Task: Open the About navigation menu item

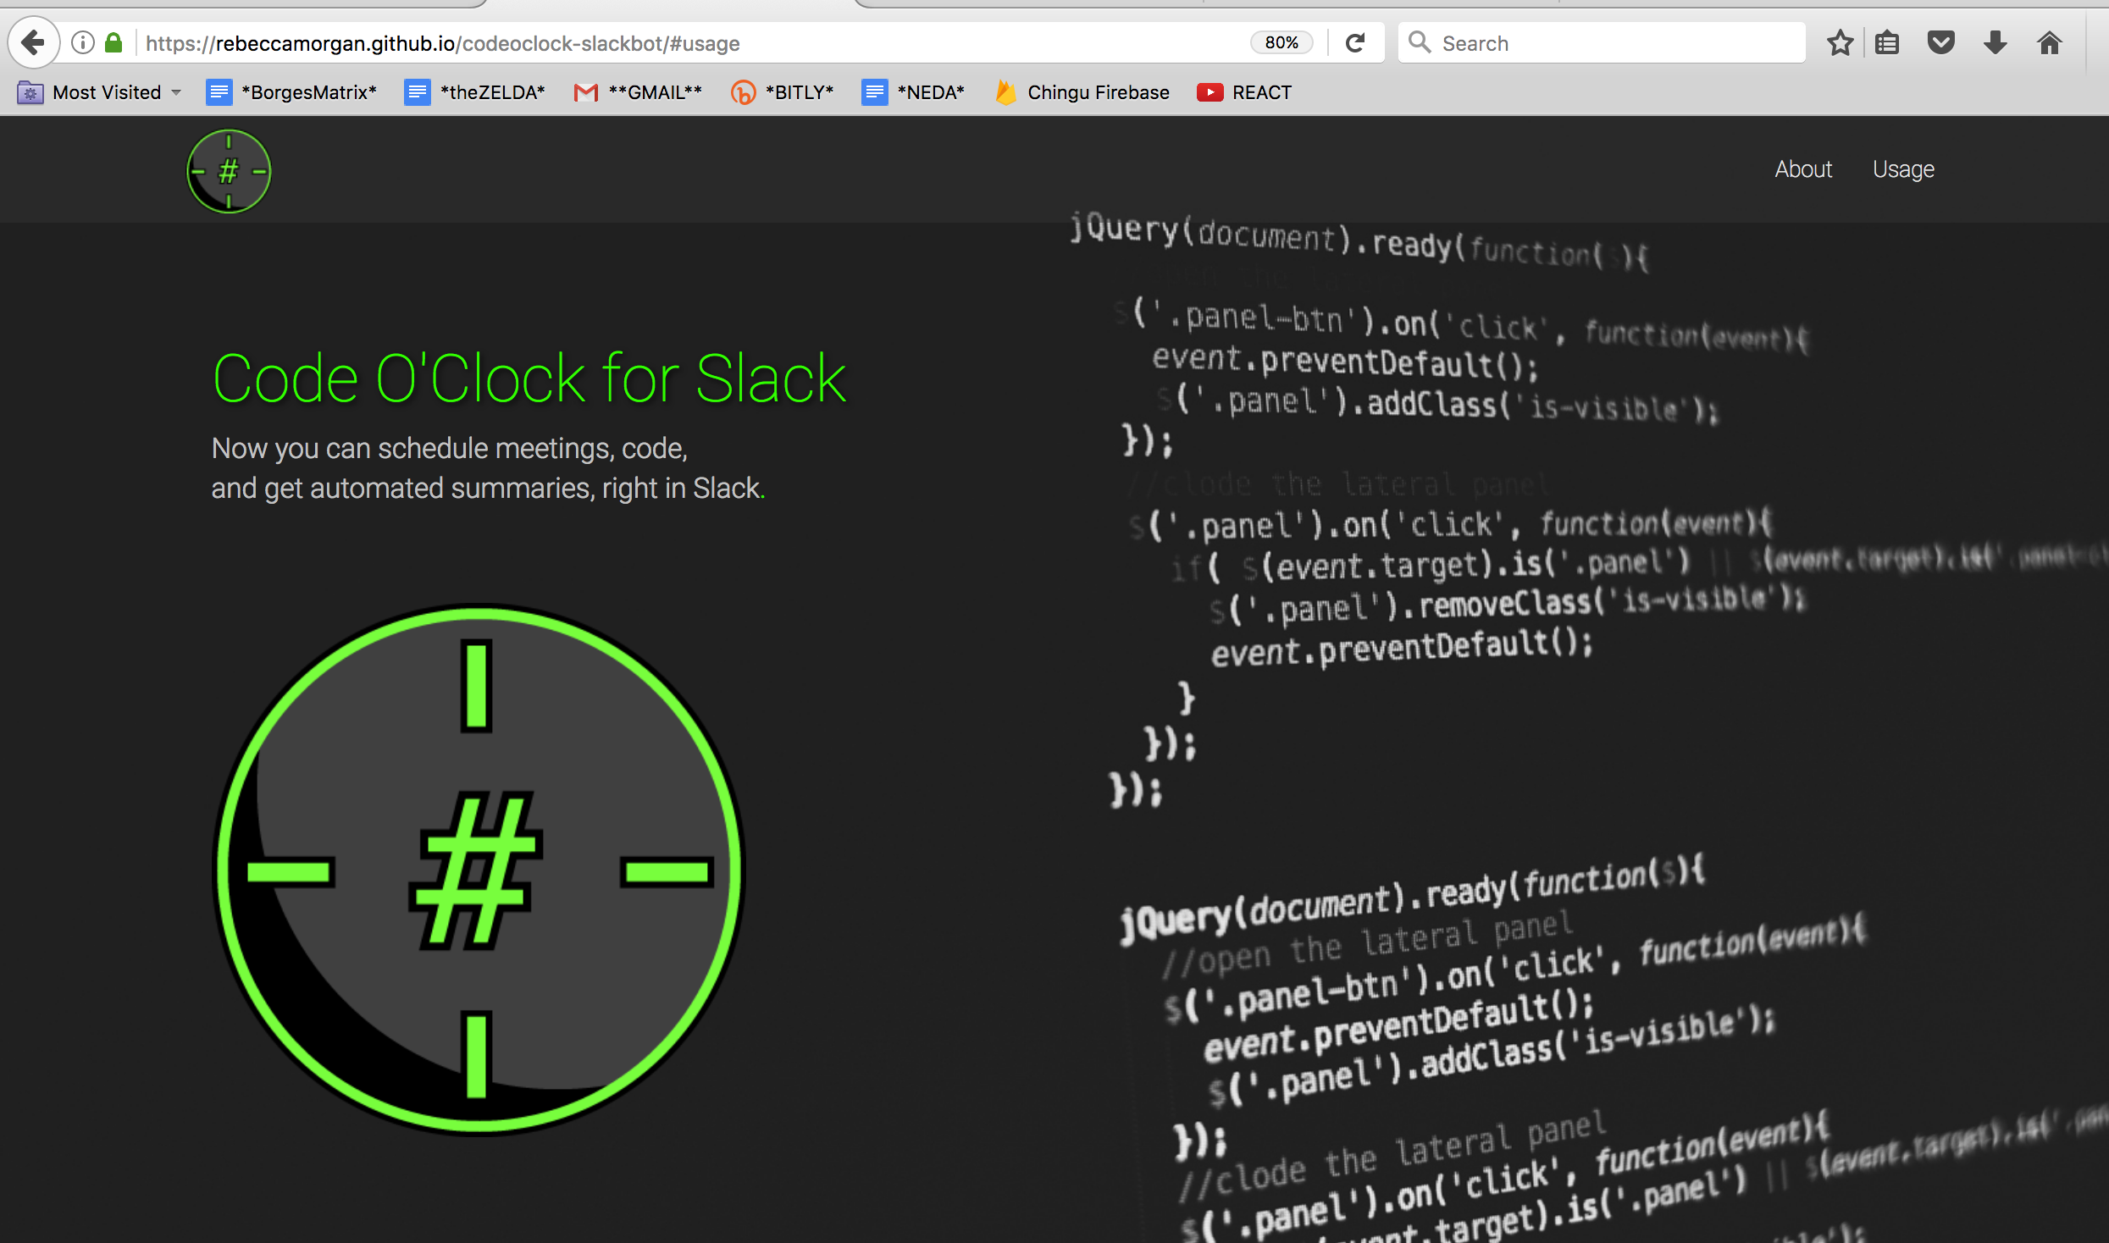Action: pyautogui.click(x=1806, y=168)
